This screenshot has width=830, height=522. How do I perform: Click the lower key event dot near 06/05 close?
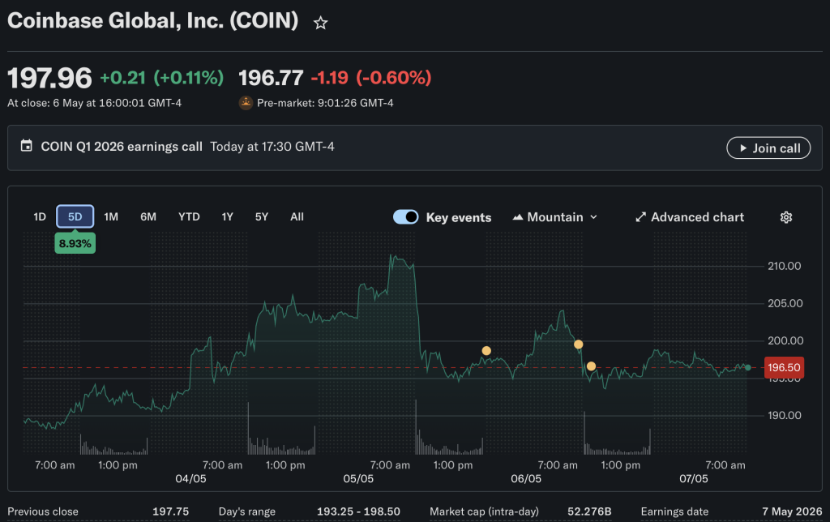click(591, 366)
